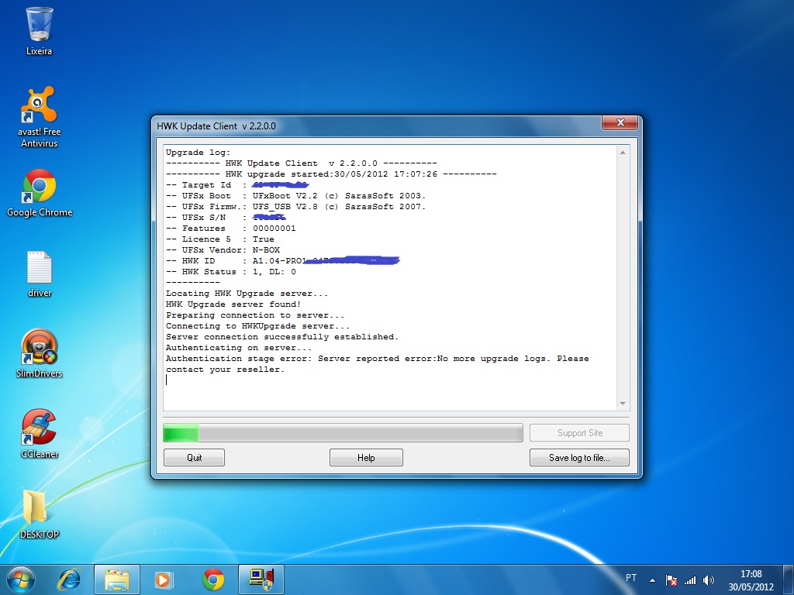Click 'Locating HWK Upgrade server...' line

[x=247, y=294]
